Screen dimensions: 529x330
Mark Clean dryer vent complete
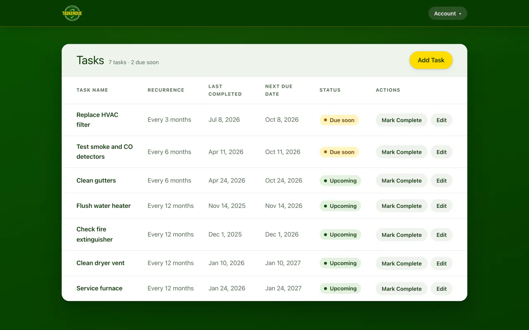point(401,263)
